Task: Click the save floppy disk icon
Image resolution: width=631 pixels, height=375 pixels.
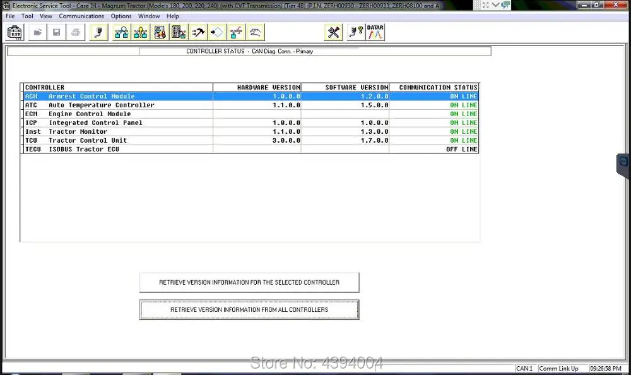Action: pos(56,33)
